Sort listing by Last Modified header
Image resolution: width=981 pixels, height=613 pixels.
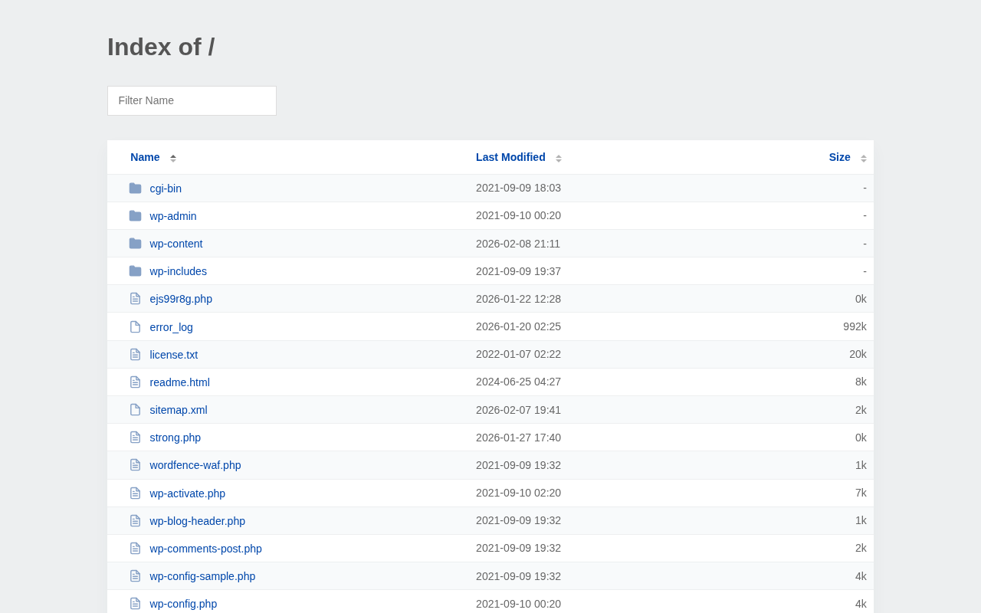[x=510, y=157]
